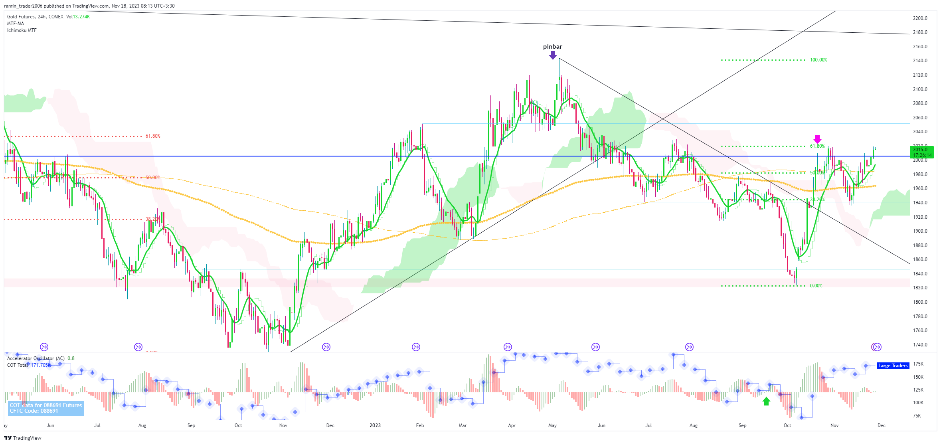This screenshot has height=445, width=941.
Task: Select the Ichimoku MTF indicator legend
Action: tap(22, 30)
